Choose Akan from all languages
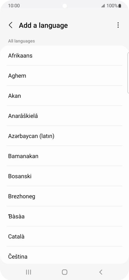The image size is (129, 280). click(64, 96)
